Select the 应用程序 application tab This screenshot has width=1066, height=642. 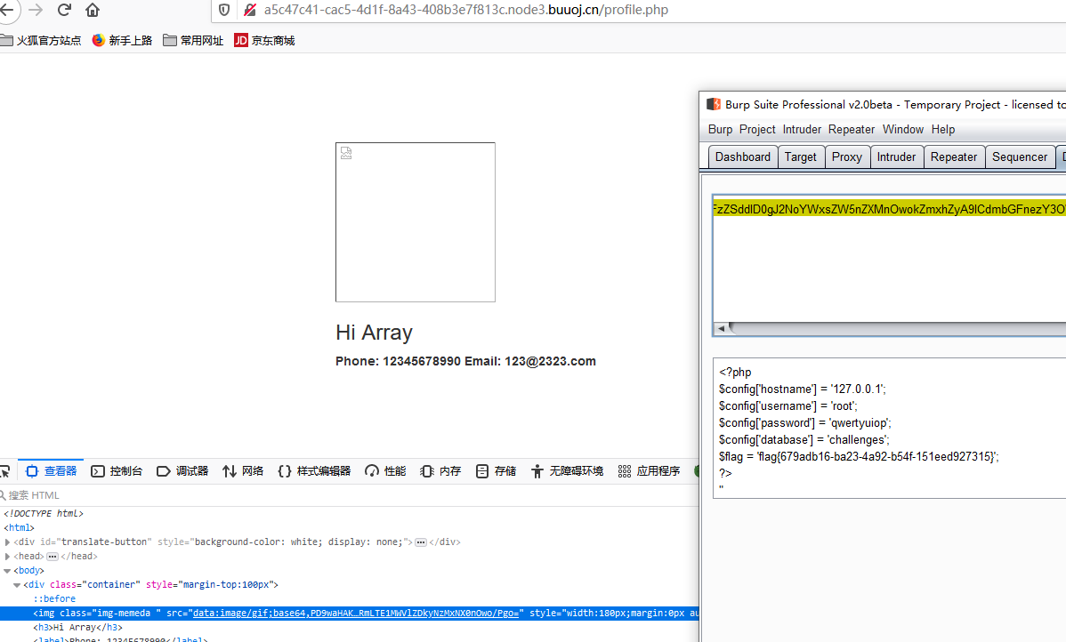tap(649, 470)
